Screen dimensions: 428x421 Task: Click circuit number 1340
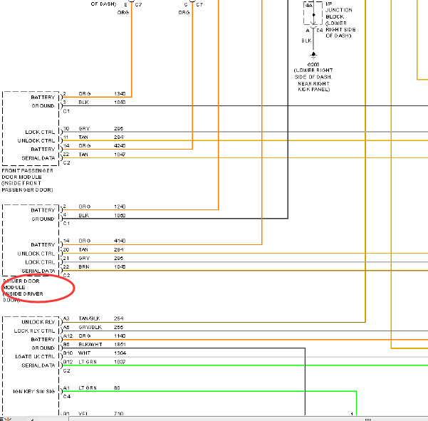coord(120,93)
